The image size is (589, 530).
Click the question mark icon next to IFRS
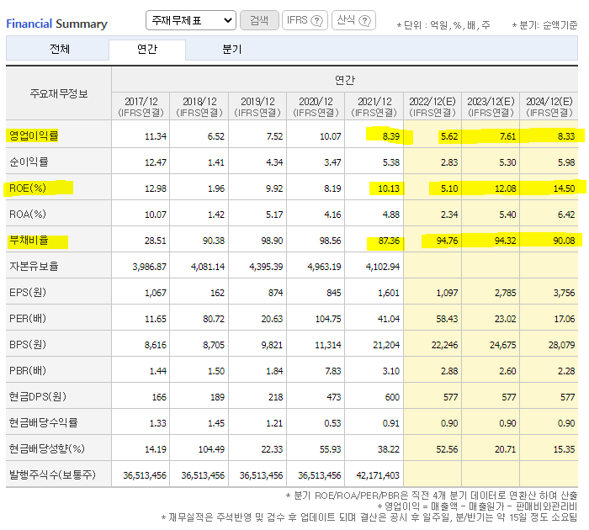pyautogui.click(x=317, y=21)
